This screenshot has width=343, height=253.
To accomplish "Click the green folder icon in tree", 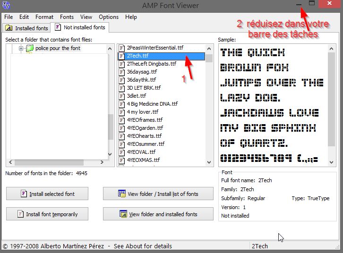I will 30,48.
